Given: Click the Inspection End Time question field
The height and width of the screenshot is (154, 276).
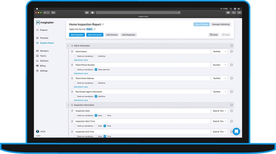Looking at the screenshot, I should point(142,132).
